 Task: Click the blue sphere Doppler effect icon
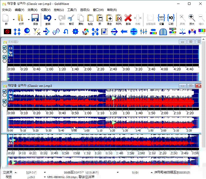(x=27, y=32)
